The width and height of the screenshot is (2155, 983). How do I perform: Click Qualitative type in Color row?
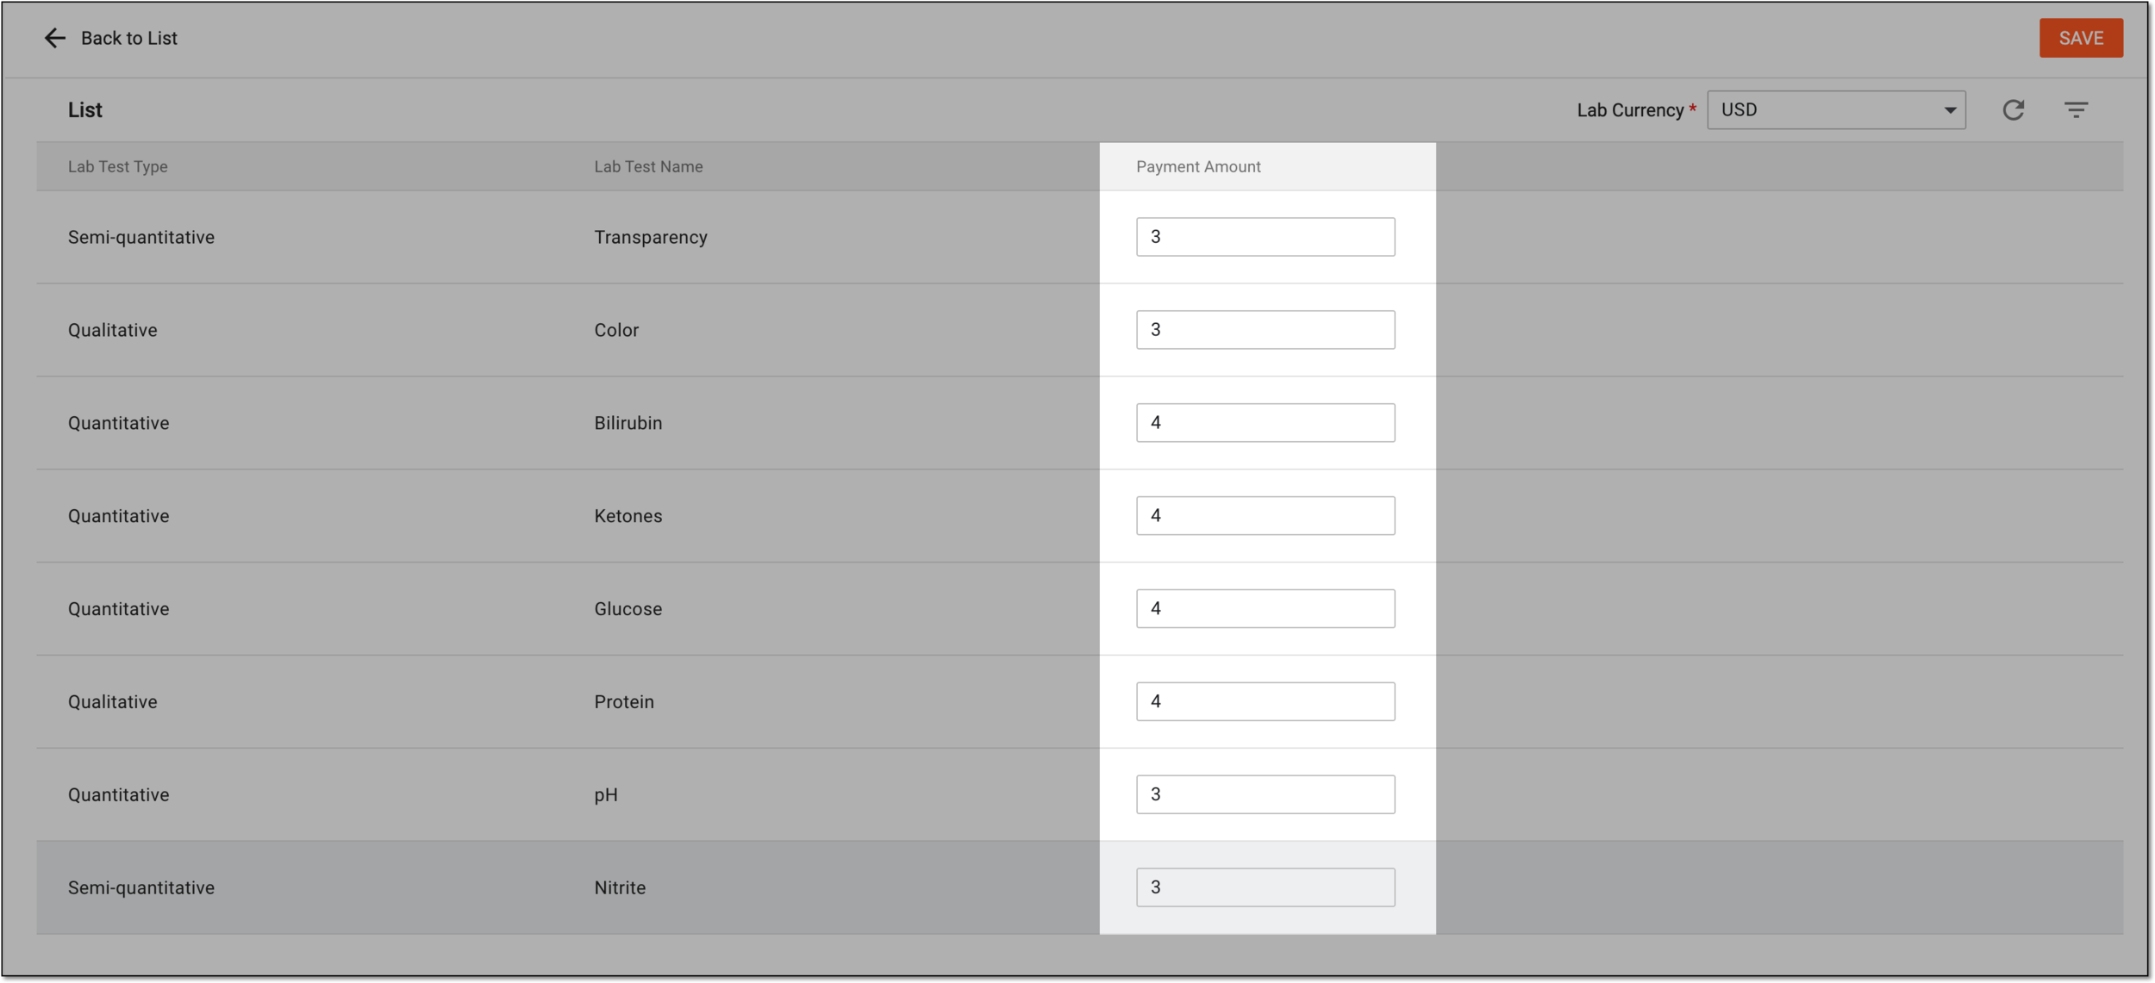tap(113, 331)
